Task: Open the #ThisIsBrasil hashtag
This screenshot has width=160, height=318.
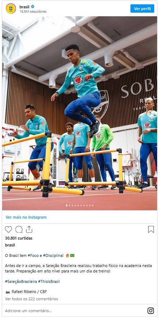Action: tap(49, 282)
